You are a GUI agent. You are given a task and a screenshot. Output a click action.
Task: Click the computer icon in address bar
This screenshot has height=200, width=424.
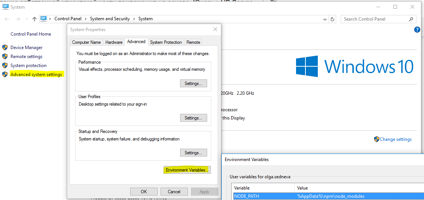pyautogui.click(x=44, y=19)
